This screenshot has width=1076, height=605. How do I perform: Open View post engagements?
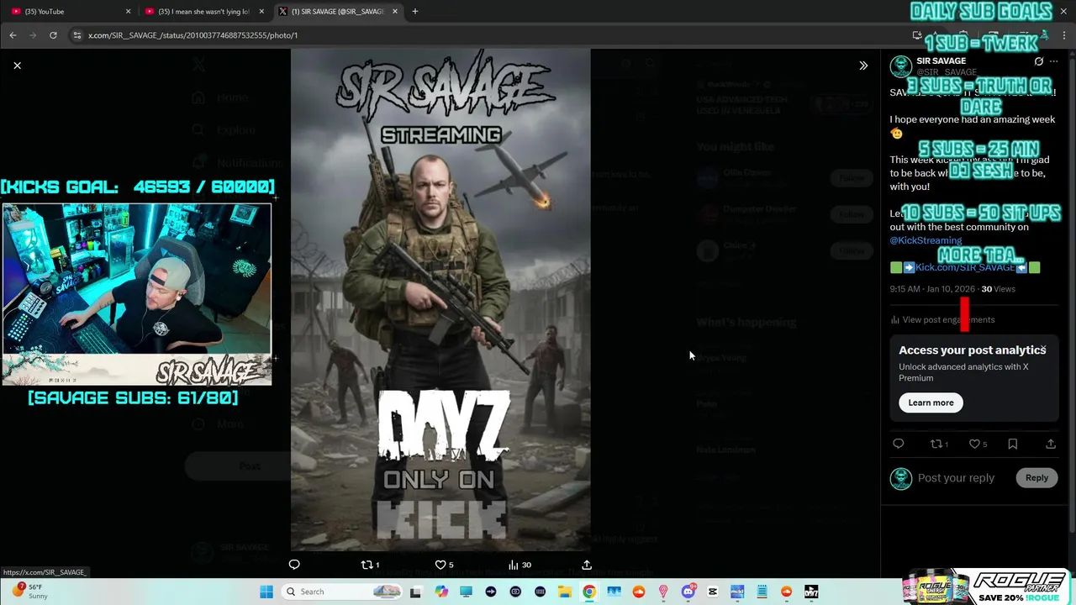point(942,319)
